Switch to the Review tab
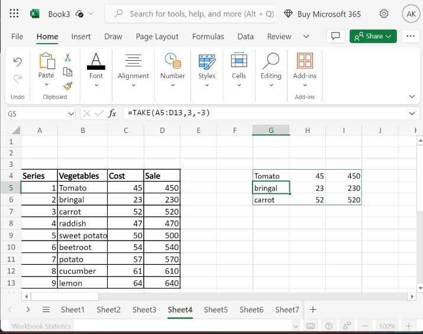 tap(279, 37)
